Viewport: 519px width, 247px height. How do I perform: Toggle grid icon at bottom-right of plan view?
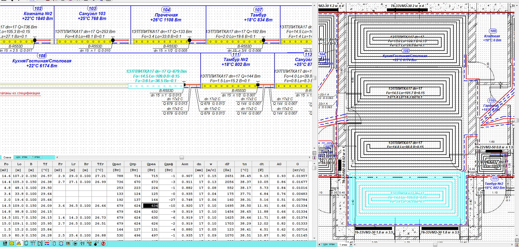[x=516, y=240]
